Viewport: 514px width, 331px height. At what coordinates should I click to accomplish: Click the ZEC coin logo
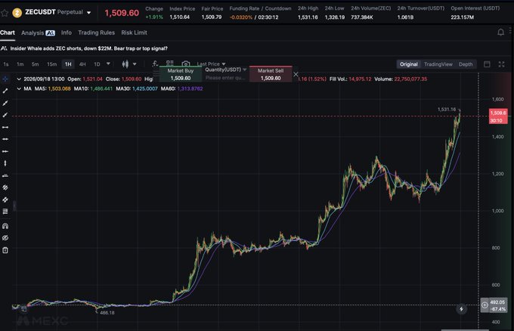tap(17, 13)
